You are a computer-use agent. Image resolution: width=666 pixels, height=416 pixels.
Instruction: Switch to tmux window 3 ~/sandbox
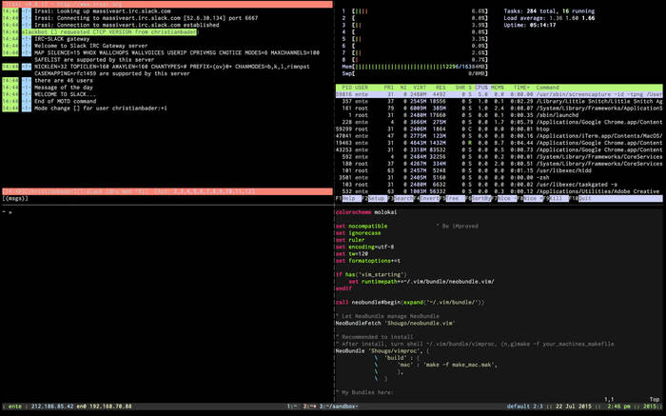click(337, 406)
